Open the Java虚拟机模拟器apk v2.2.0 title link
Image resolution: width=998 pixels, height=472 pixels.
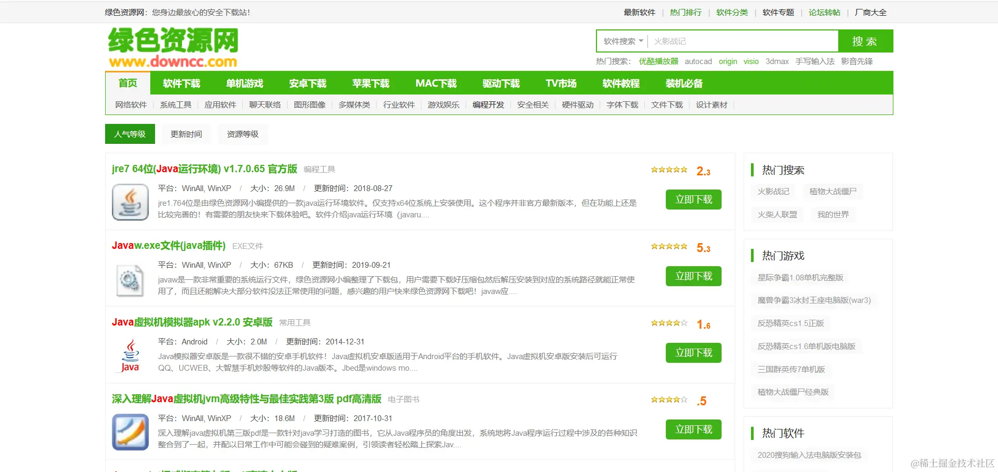click(x=192, y=322)
